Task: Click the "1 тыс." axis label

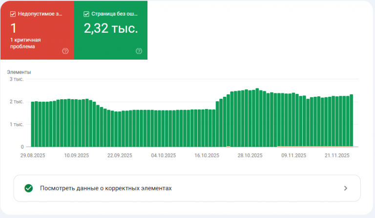Action: 17,125
